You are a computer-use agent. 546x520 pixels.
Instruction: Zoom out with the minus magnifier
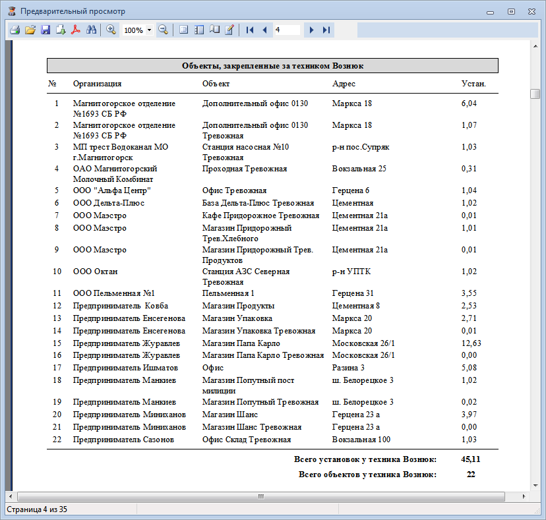click(x=163, y=30)
